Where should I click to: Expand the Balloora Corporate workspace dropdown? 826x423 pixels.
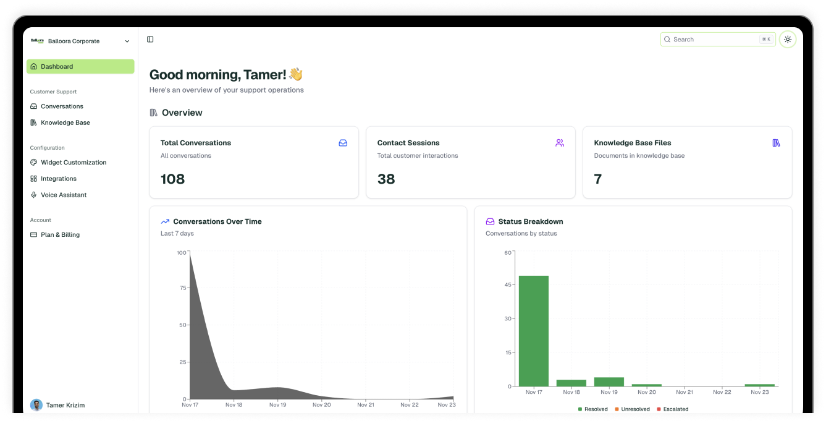click(127, 41)
